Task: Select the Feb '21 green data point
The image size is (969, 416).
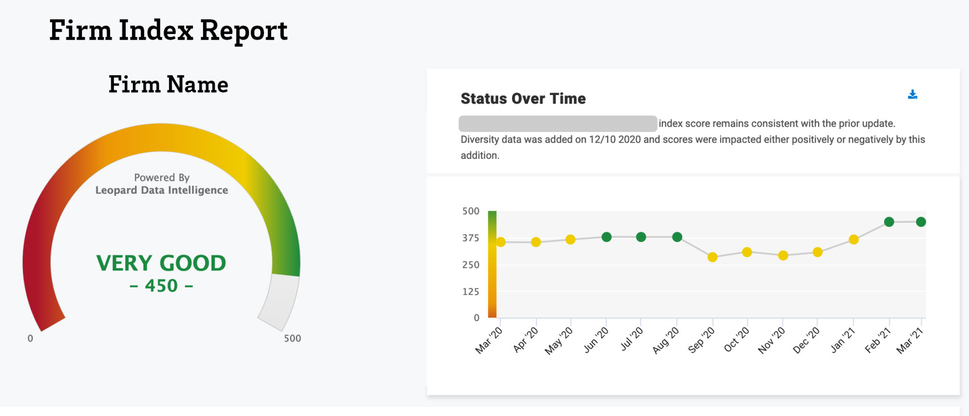Action: tap(889, 222)
